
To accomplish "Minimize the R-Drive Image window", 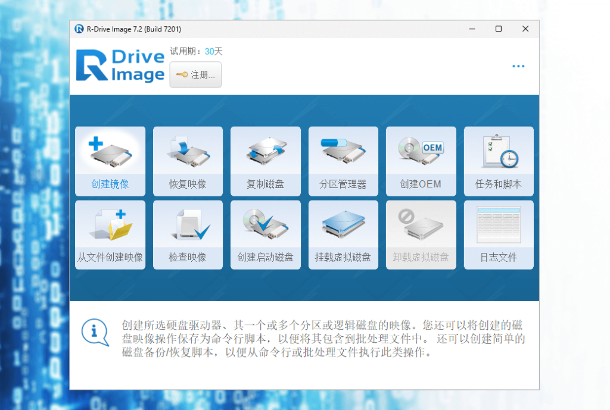I will [472, 29].
